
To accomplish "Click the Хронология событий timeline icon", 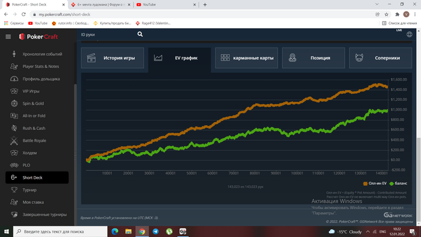I will coord(14,54).
